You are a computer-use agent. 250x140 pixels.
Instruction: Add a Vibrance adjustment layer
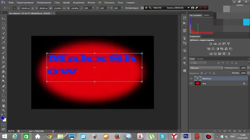click(229, 44)
